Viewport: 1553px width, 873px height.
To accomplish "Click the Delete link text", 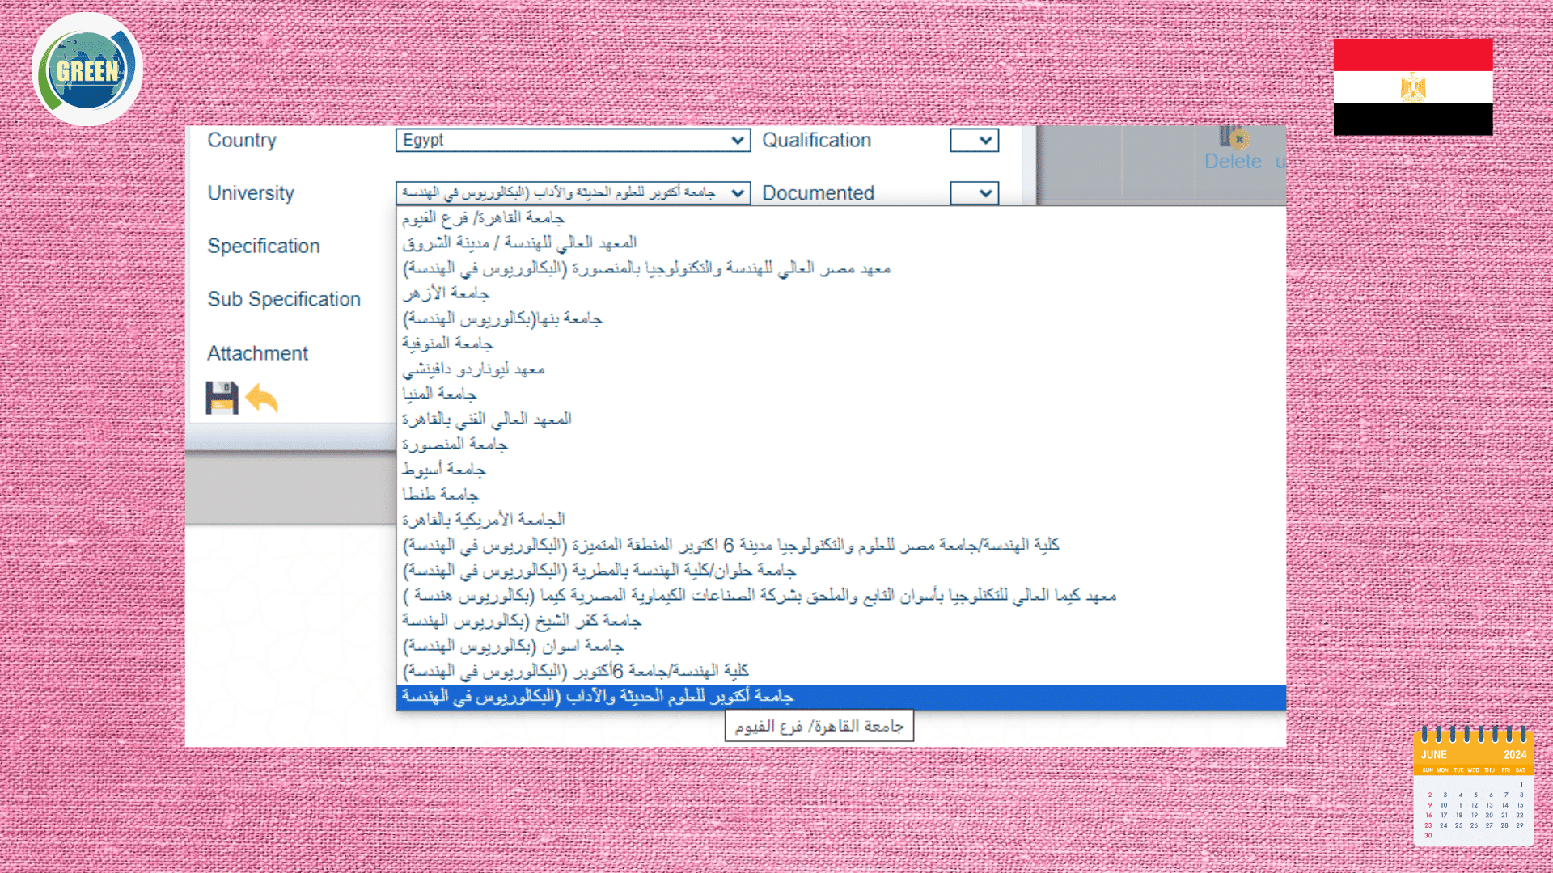I will click(1232, 162).
